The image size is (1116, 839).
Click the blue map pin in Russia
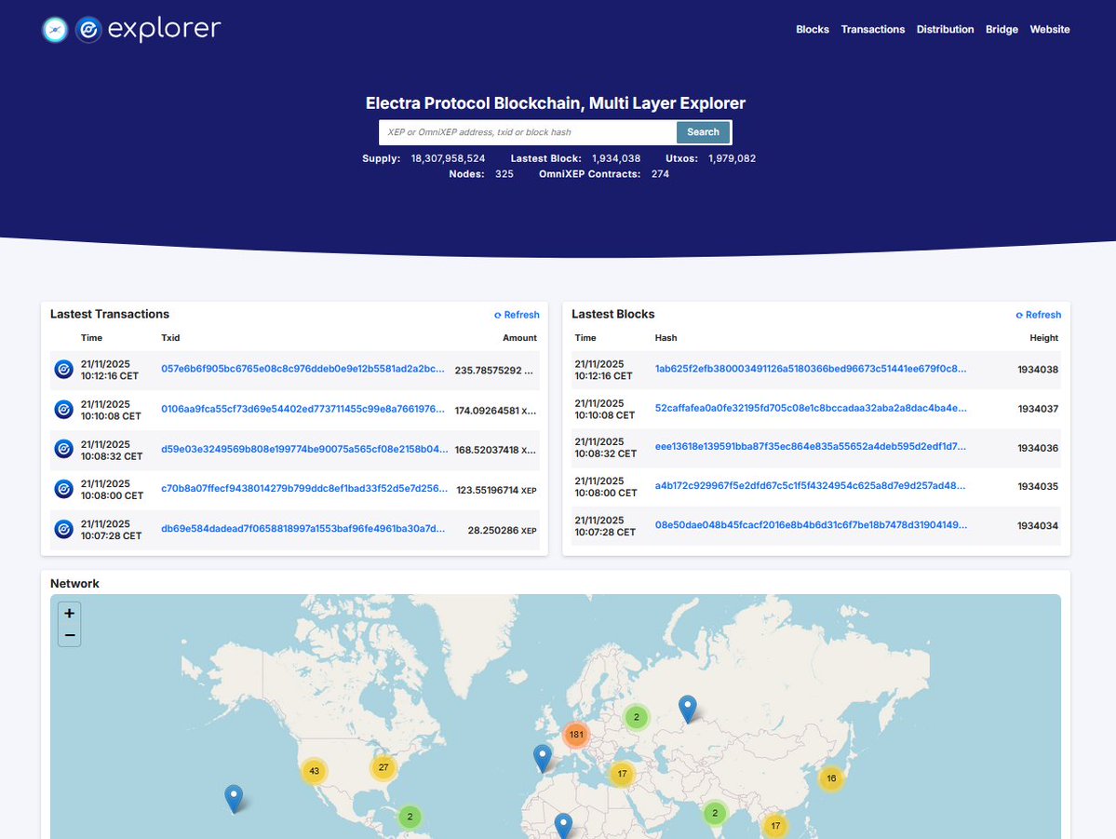coord(688,710)
